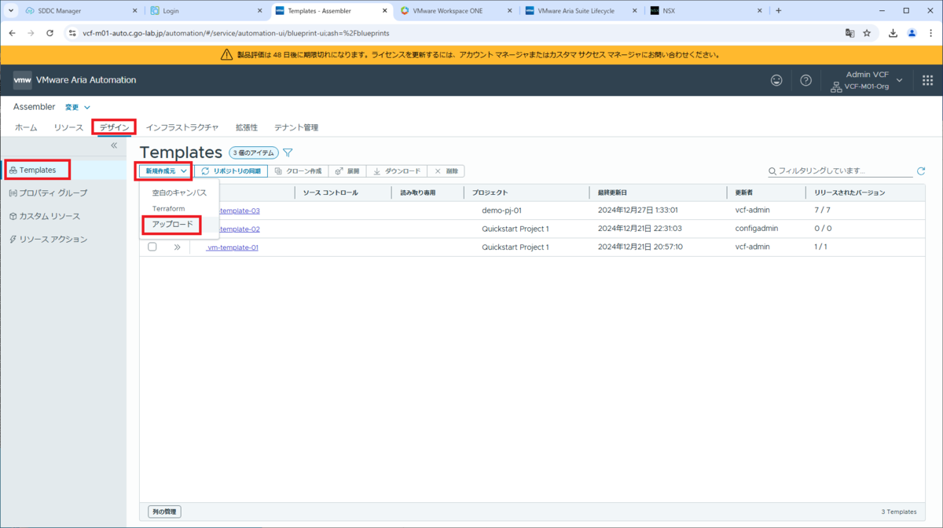Click the クローン作成 button
Viewport: 943px width, 528px height.
[299, 170]
